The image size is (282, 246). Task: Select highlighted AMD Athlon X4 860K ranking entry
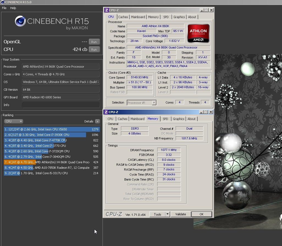(x=52, y=162)
